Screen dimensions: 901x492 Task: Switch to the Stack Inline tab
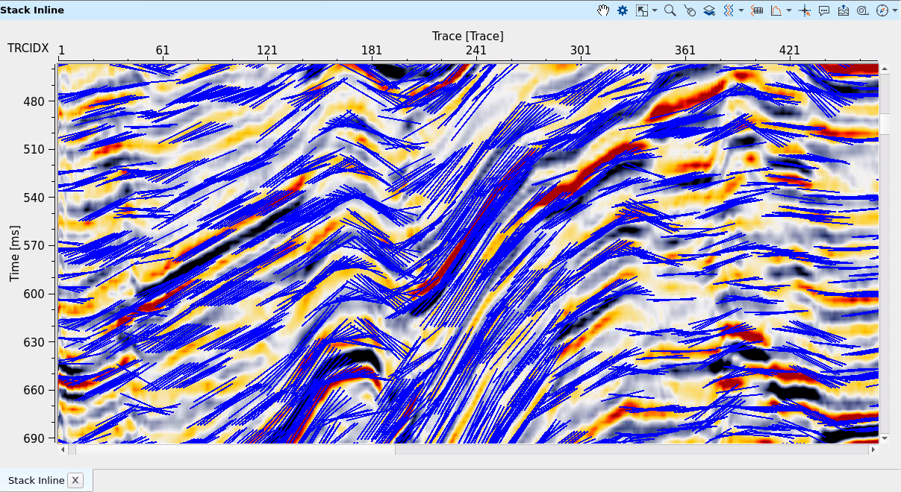tap(36, 481)
